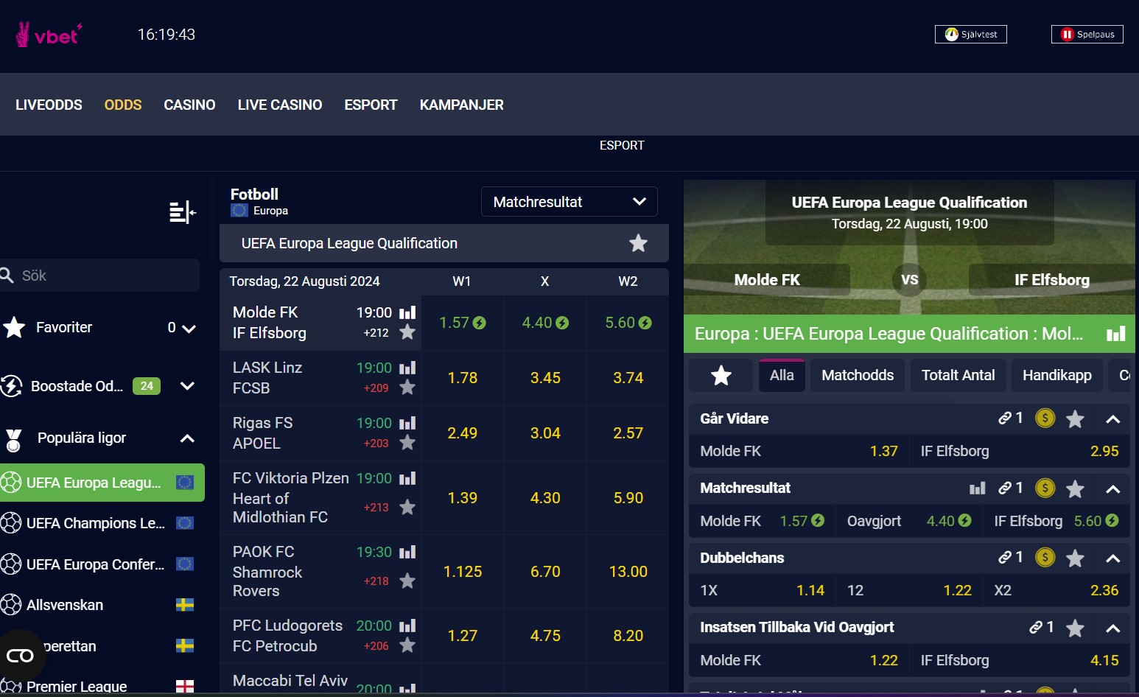Click the Spelpaus button
The height and width of the screenshot is (697, 1139).
(x=1087, y=34)
